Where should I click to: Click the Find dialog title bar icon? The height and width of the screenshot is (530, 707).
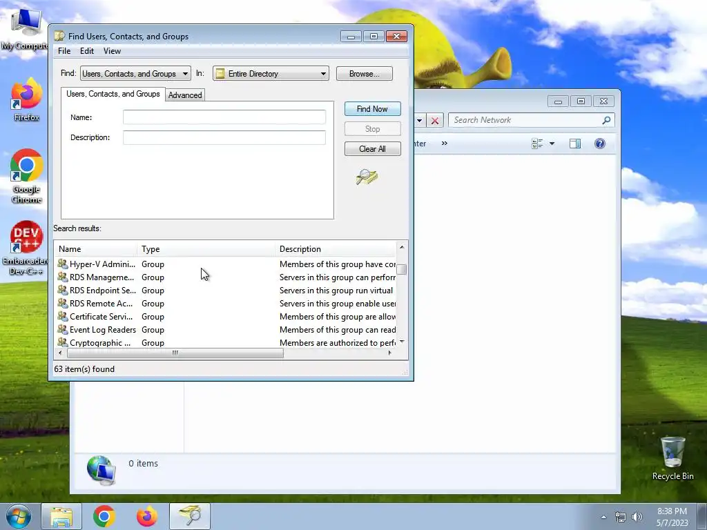(59, 36)
